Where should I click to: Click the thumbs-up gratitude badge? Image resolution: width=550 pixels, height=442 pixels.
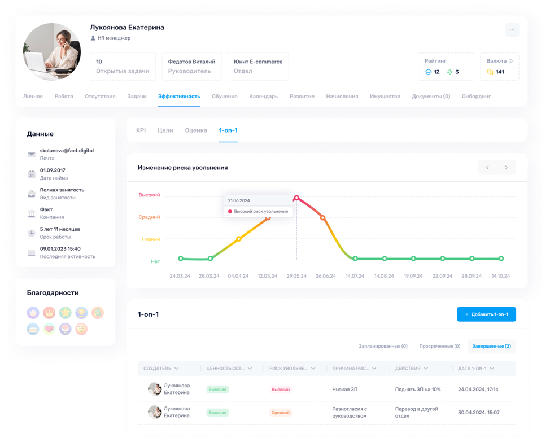pyautogui.click(x=33, y=313)
